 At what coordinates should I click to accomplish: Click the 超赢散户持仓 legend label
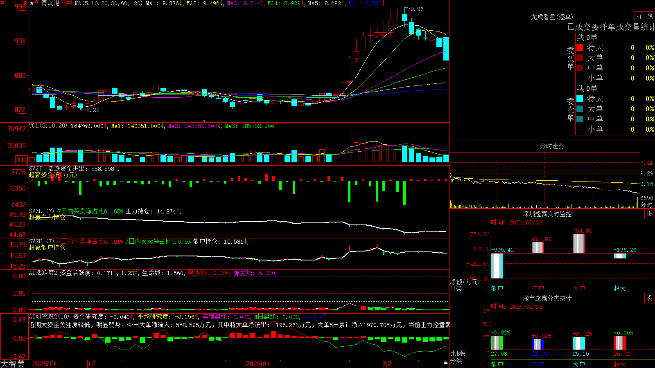[x=47, y=247]
